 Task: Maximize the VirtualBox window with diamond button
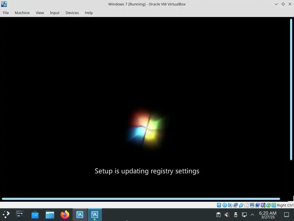pos(283,4)
